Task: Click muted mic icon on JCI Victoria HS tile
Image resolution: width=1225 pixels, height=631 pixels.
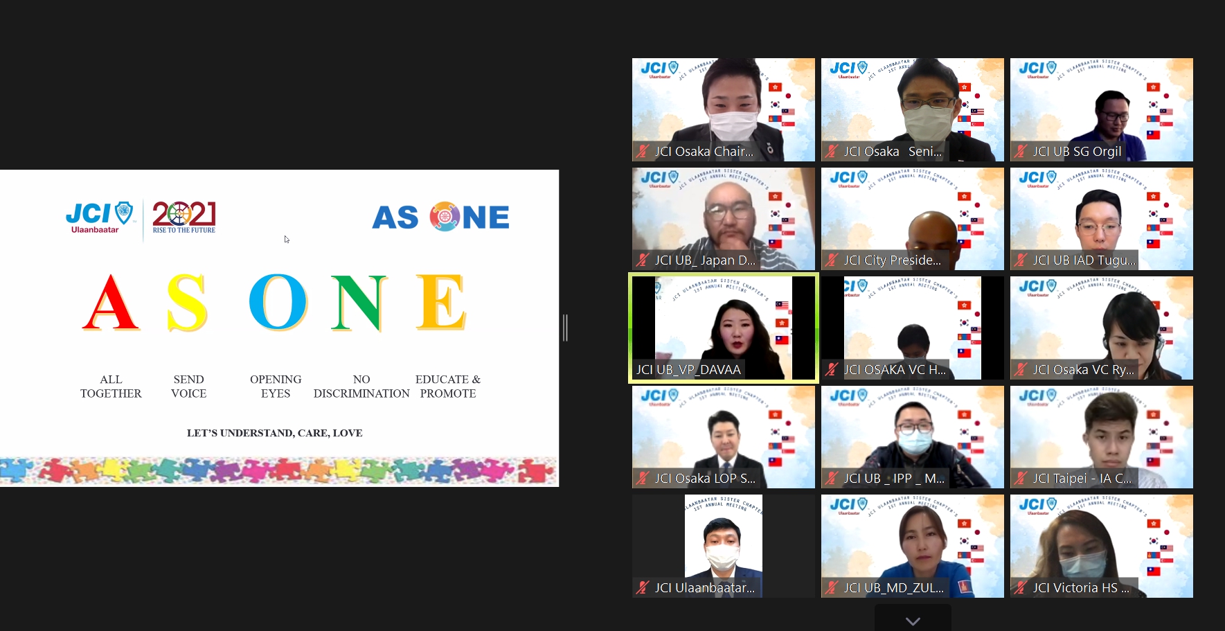Action: pyautogui.click(x=1021, y=588)
